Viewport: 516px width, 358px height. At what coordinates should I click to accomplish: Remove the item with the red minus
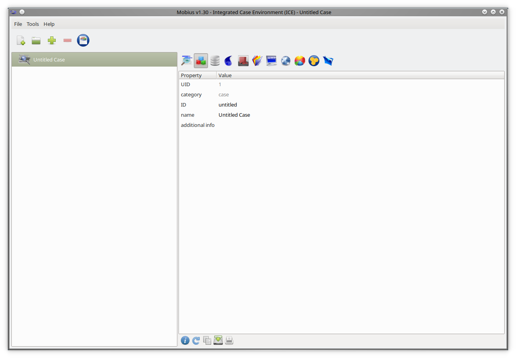click(x=67, y=40)
